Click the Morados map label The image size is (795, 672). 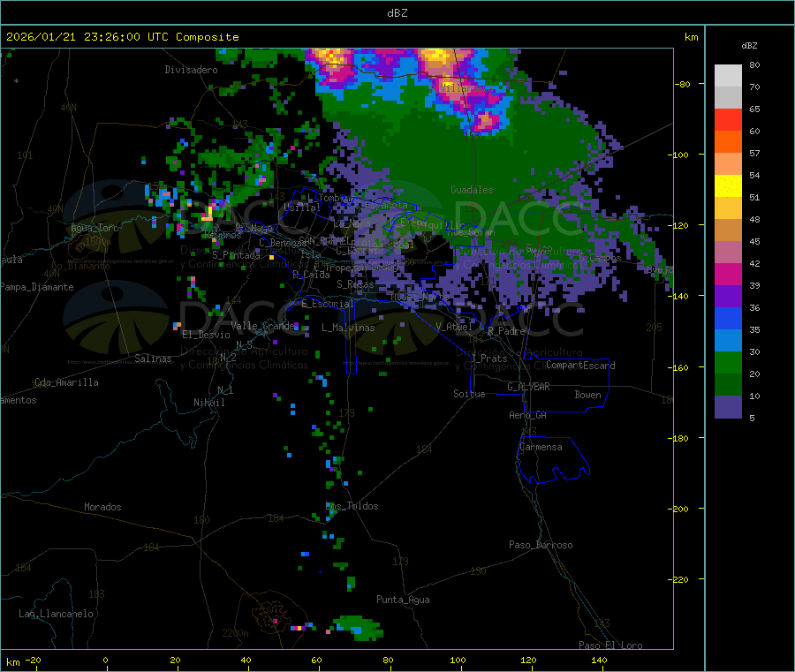102,507
